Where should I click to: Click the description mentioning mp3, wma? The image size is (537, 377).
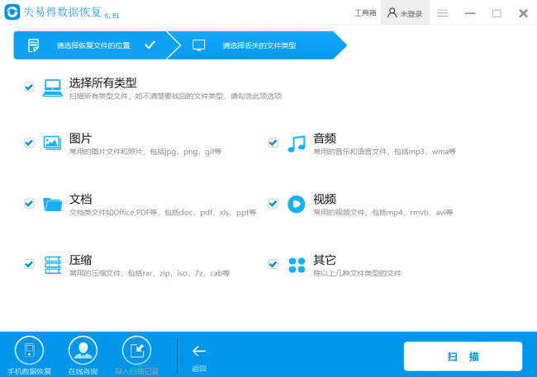tap(384, 152)
